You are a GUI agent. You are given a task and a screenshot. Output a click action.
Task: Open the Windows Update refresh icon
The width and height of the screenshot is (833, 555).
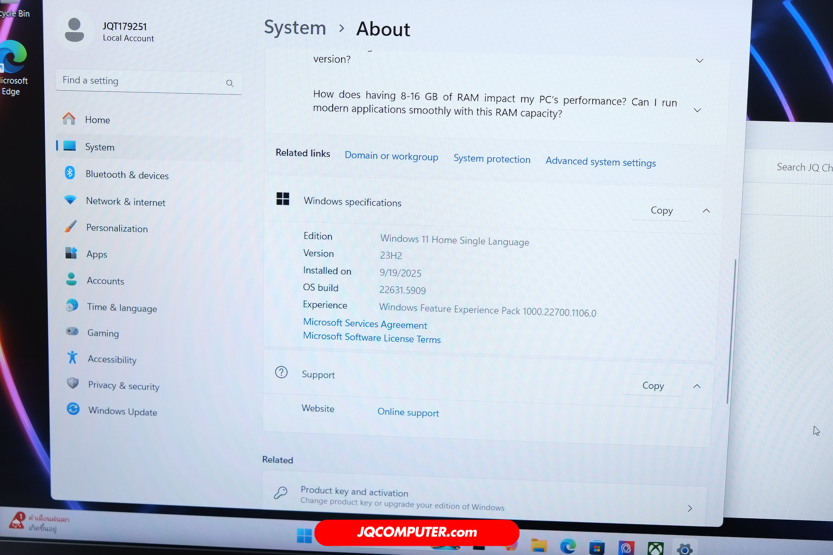[73, 409]
